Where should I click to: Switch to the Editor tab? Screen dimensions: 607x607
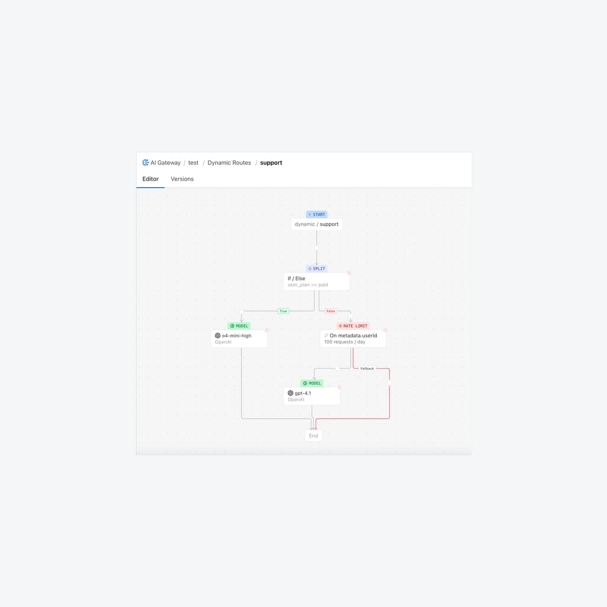coord(150,179)
